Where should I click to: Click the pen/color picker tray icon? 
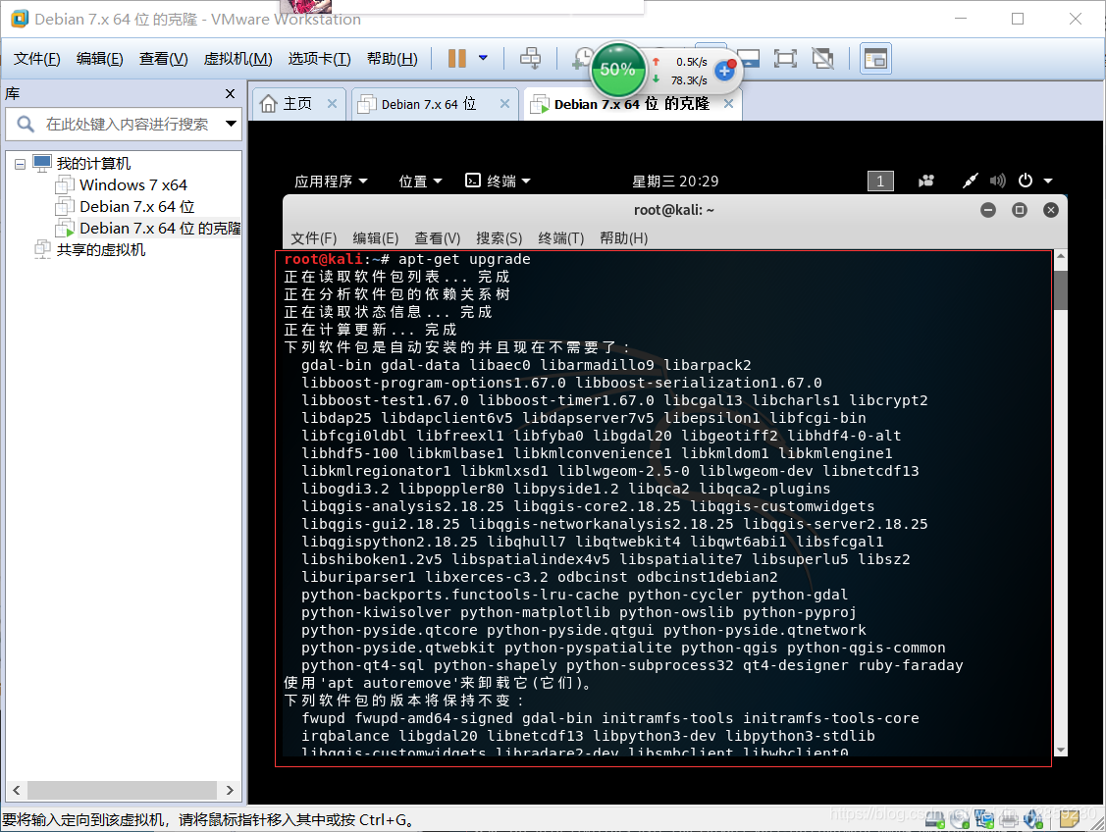(x=971, y=182)
